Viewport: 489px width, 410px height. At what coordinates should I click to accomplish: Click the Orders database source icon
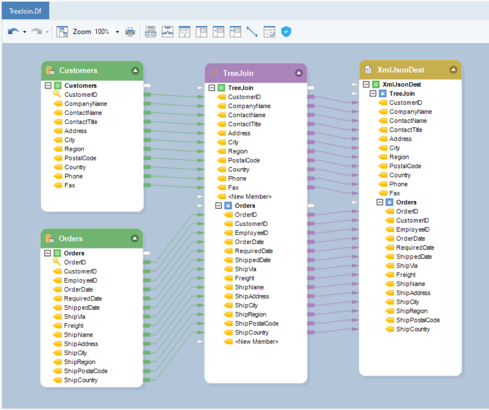coord(49,239)
